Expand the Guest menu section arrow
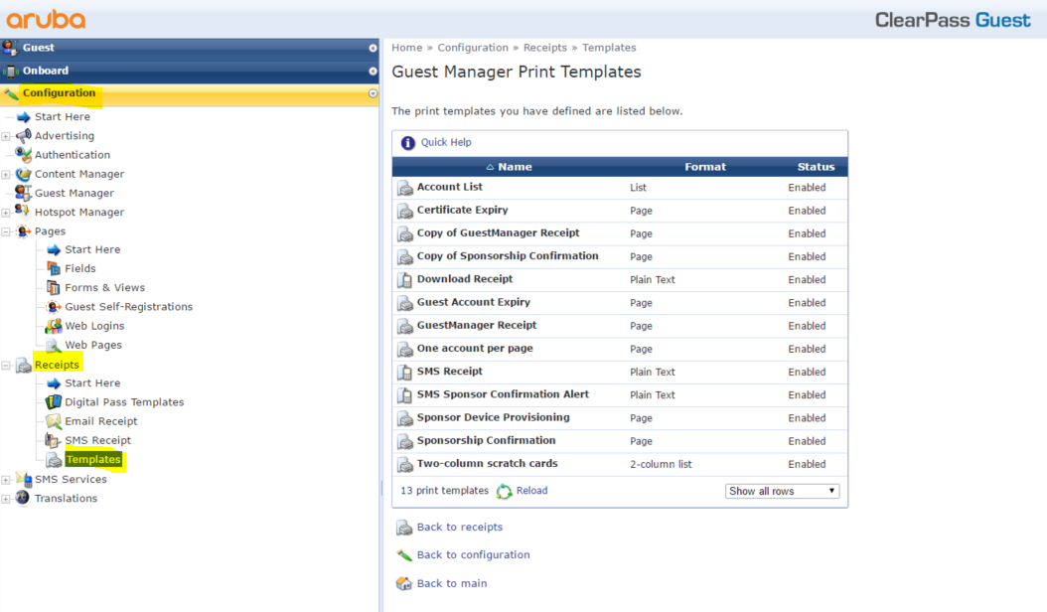This screenshot has width=1047, height=612. (373, 48)
